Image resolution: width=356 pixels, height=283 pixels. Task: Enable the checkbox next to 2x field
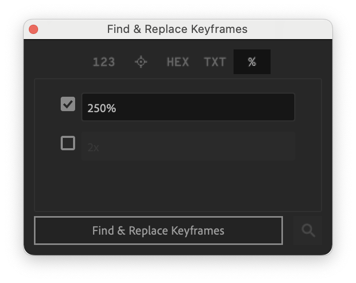(x=68, y=143)
